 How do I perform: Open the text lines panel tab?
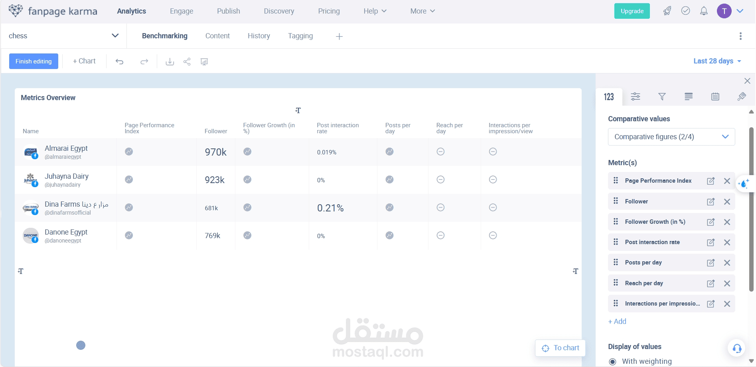click(689, 97)
